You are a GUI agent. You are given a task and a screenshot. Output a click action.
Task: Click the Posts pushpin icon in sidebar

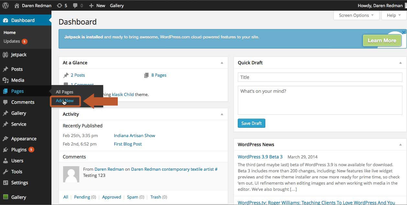(5, 69)
